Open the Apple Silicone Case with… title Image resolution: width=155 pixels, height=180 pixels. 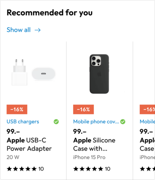coord(94,144)
